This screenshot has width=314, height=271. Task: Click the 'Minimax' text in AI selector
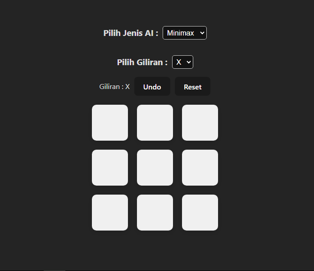(181, 33)
